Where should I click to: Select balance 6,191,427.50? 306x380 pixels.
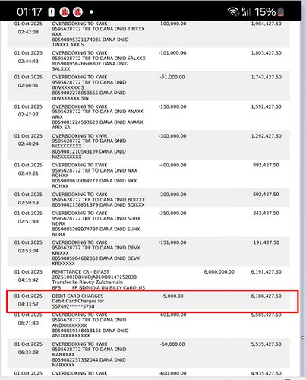[x=266, y=272]
